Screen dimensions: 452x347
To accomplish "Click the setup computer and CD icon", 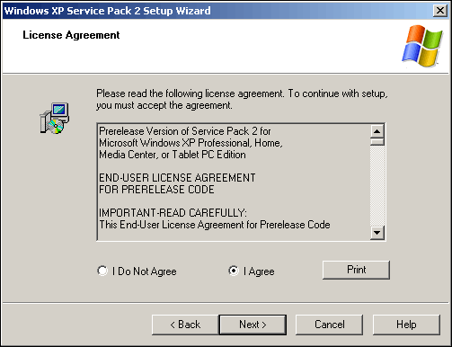I will 55,118.
